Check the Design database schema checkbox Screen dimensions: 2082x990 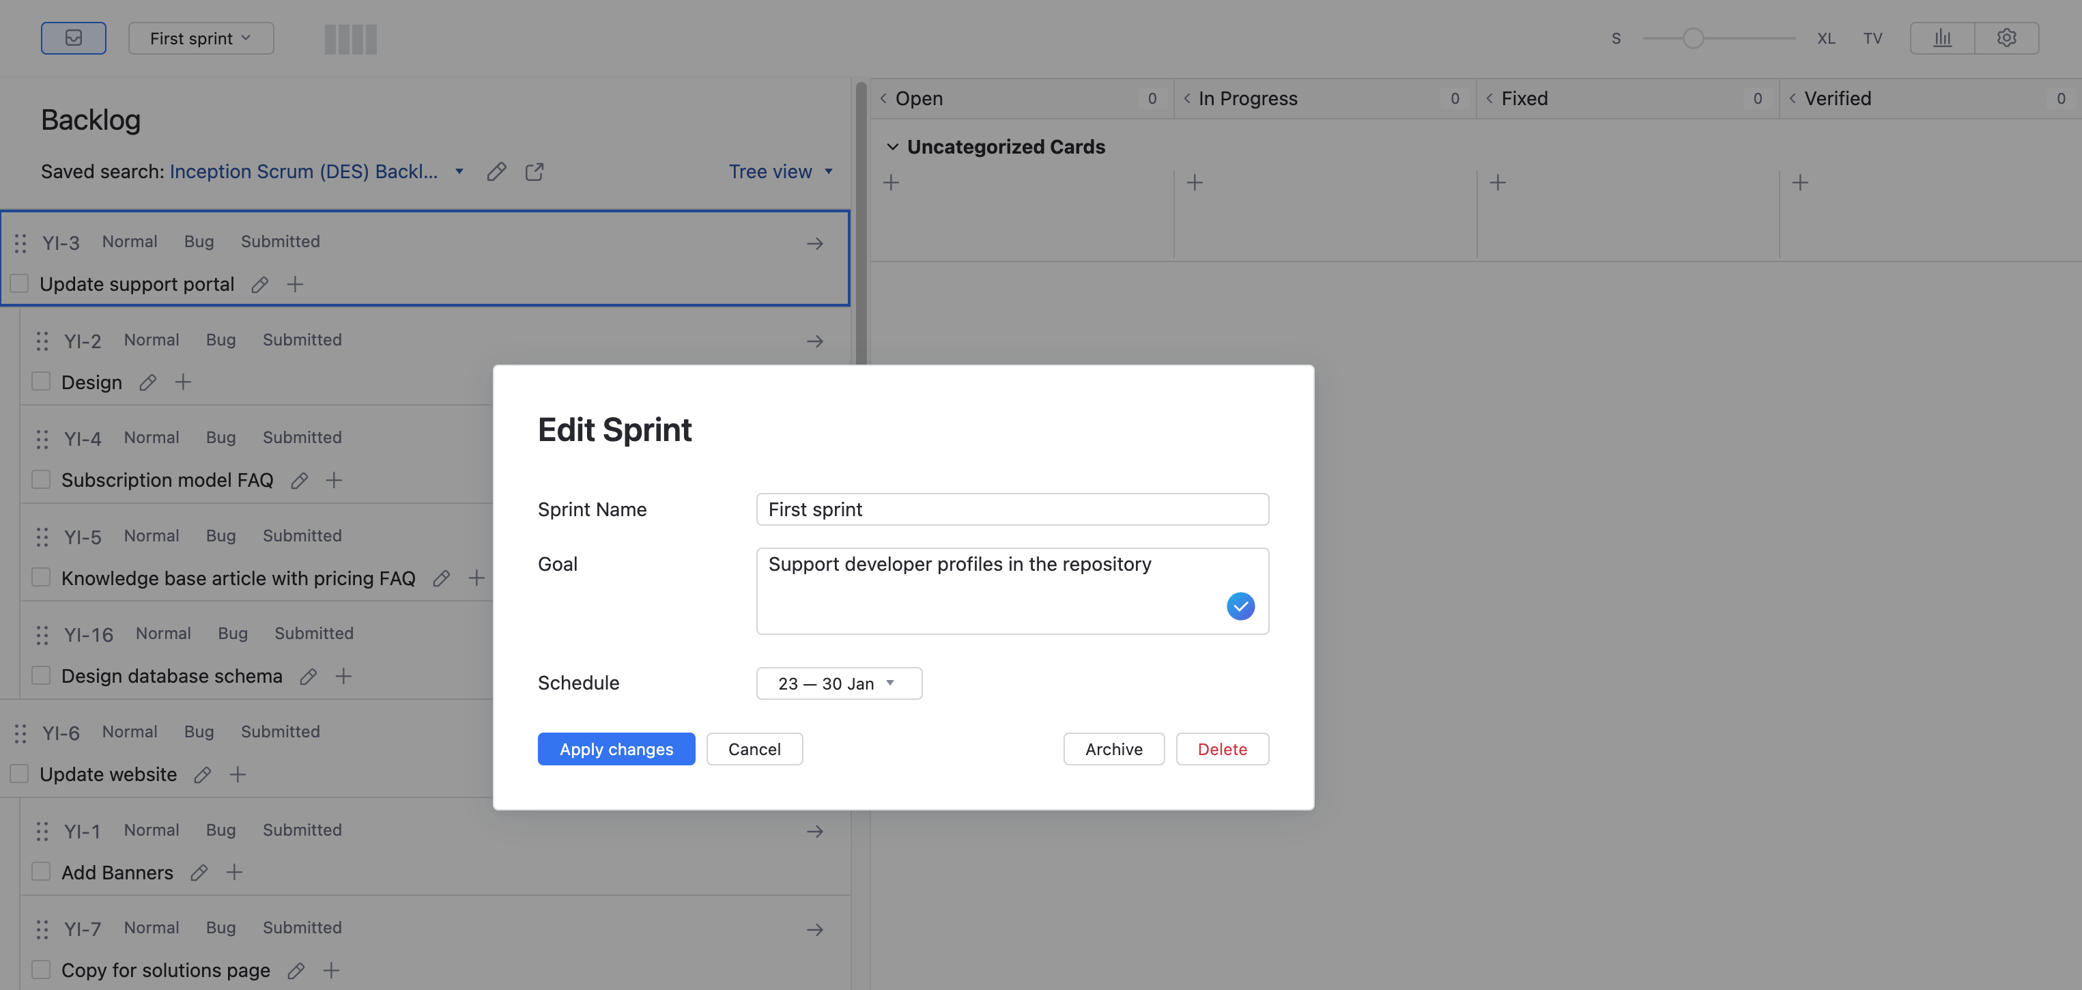coord(40,675)
